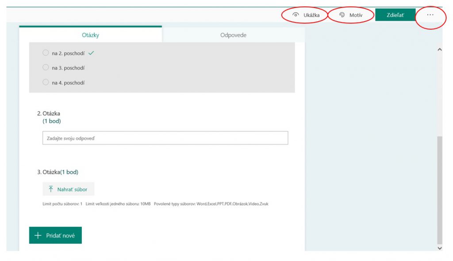This screenshot has width=453, height=261.
Task: Click the plus icon on Pridať nové
Action: [x=38, y=235]
